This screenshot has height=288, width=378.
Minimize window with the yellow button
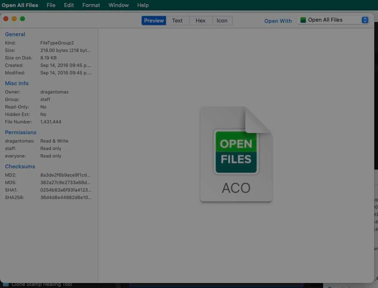pyautogui.click(x=14, y=19)
